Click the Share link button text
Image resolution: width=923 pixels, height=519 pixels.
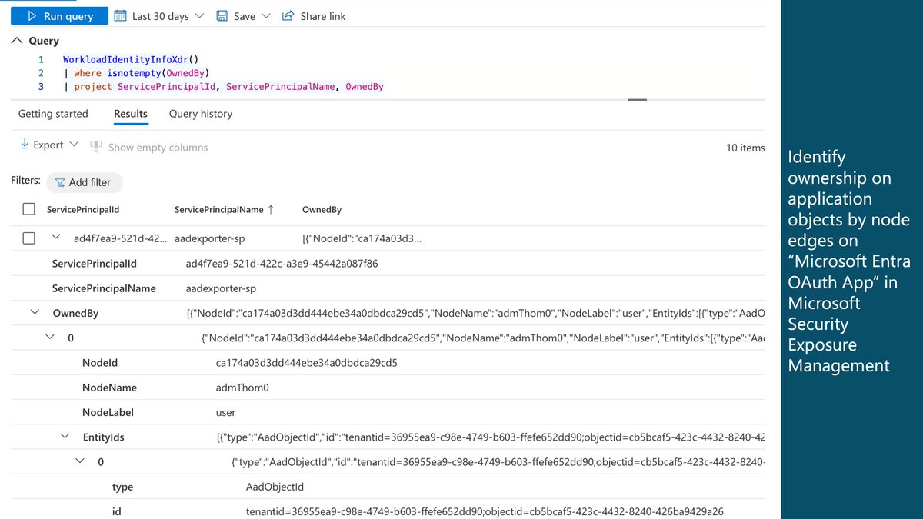323,16
